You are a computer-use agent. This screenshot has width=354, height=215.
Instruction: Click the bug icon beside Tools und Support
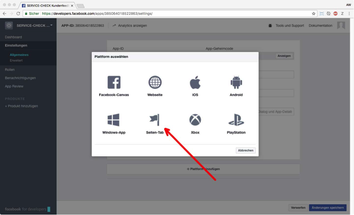point(270,26)
